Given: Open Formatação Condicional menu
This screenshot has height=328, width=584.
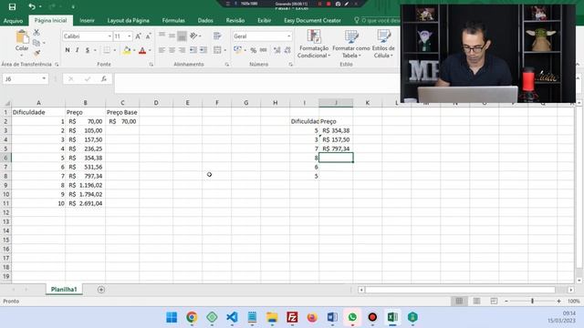Looking at the screenshot, I should pos(314,44).
